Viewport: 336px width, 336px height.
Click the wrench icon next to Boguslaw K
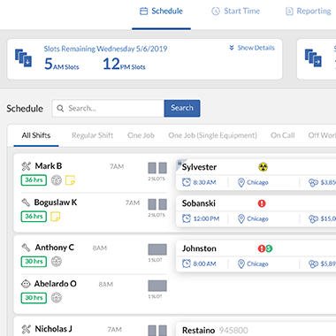[26, 202]
